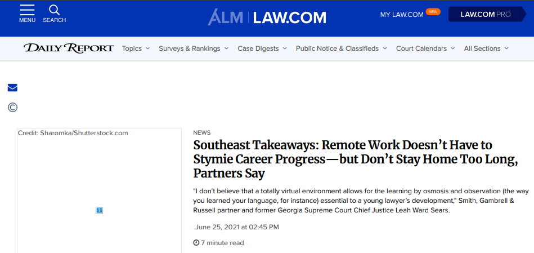The height and width of the screenshot is (253, 534).
Task: Click the clock icon beside read time
Action: pos(196,243)
